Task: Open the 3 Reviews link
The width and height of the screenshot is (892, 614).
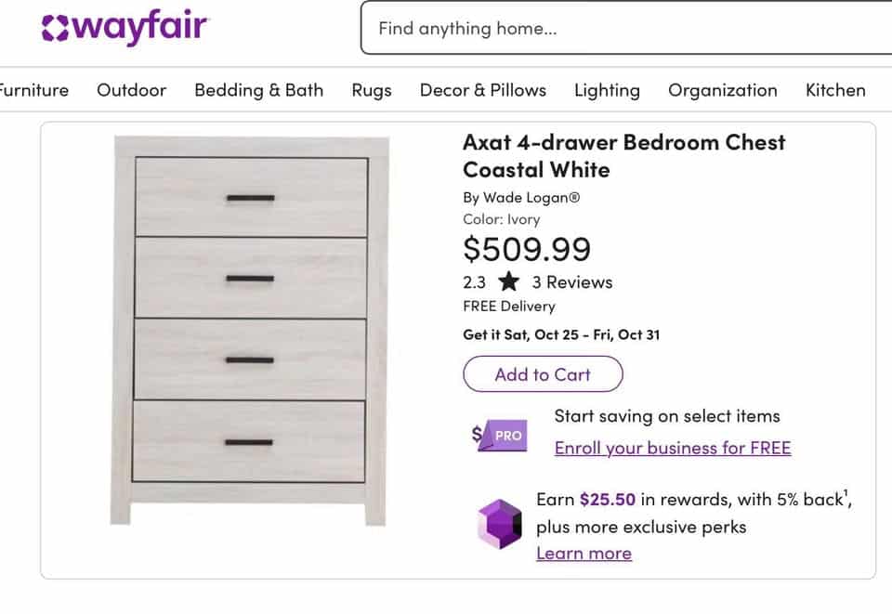Action: coord(571,281)
